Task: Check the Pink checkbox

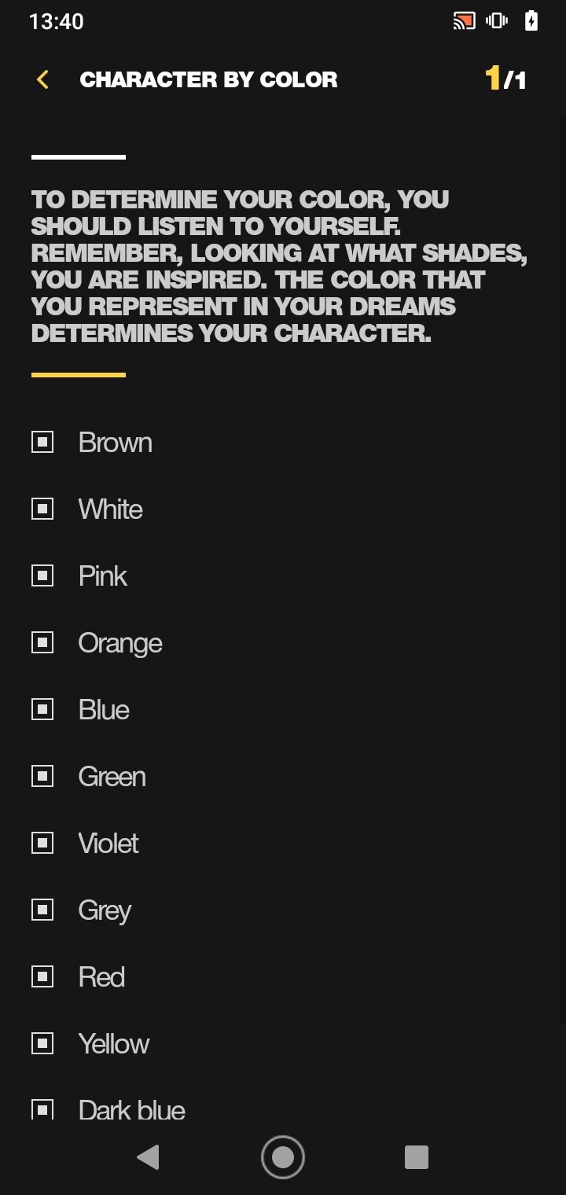Action: [x=42, y=575]
